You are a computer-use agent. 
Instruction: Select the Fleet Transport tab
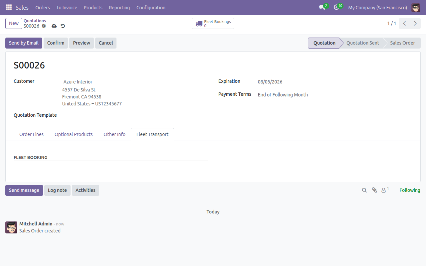[152, 134]
